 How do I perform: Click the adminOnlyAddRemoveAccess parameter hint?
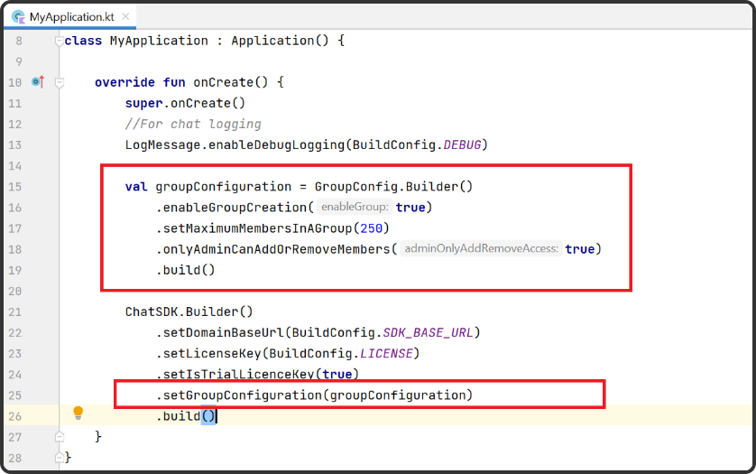(x=481, y=249)
